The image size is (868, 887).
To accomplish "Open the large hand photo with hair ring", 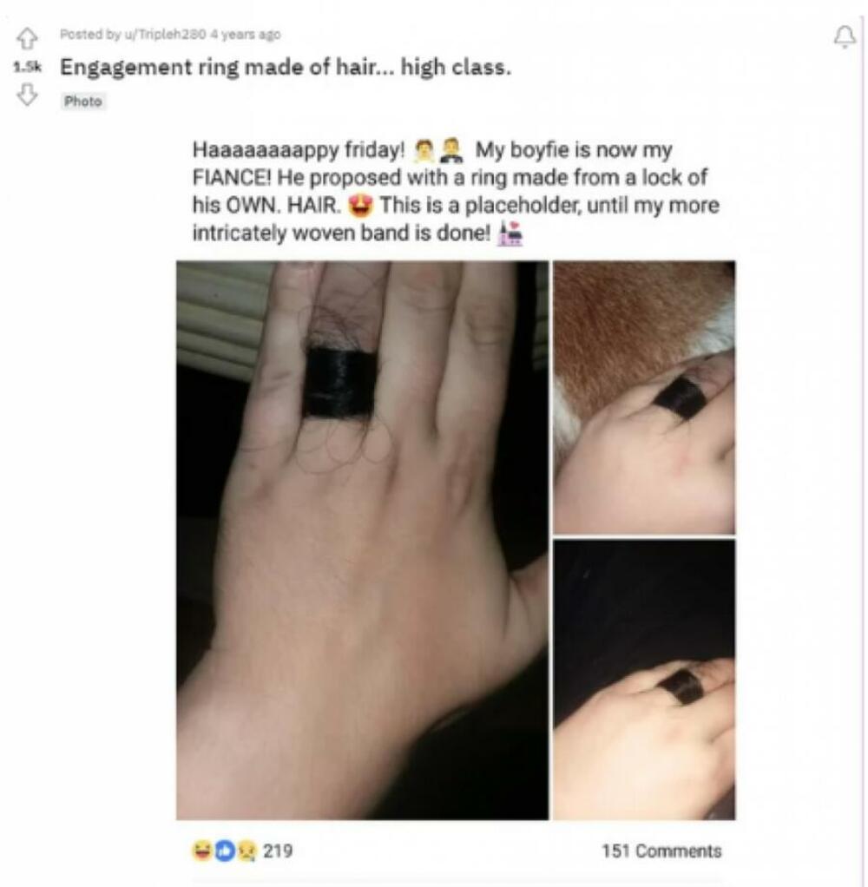I will point(362,540).
